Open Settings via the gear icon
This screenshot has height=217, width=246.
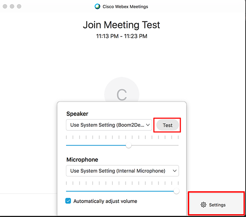(203, 205)
